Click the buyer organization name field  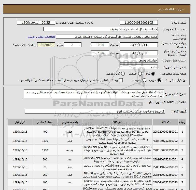click(x=100, y=29)
